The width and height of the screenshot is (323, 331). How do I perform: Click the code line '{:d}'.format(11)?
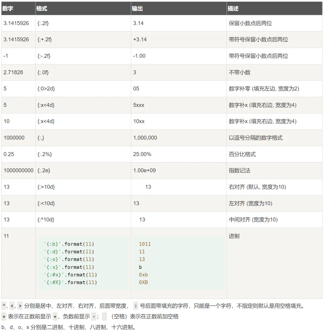coord(69,252)
